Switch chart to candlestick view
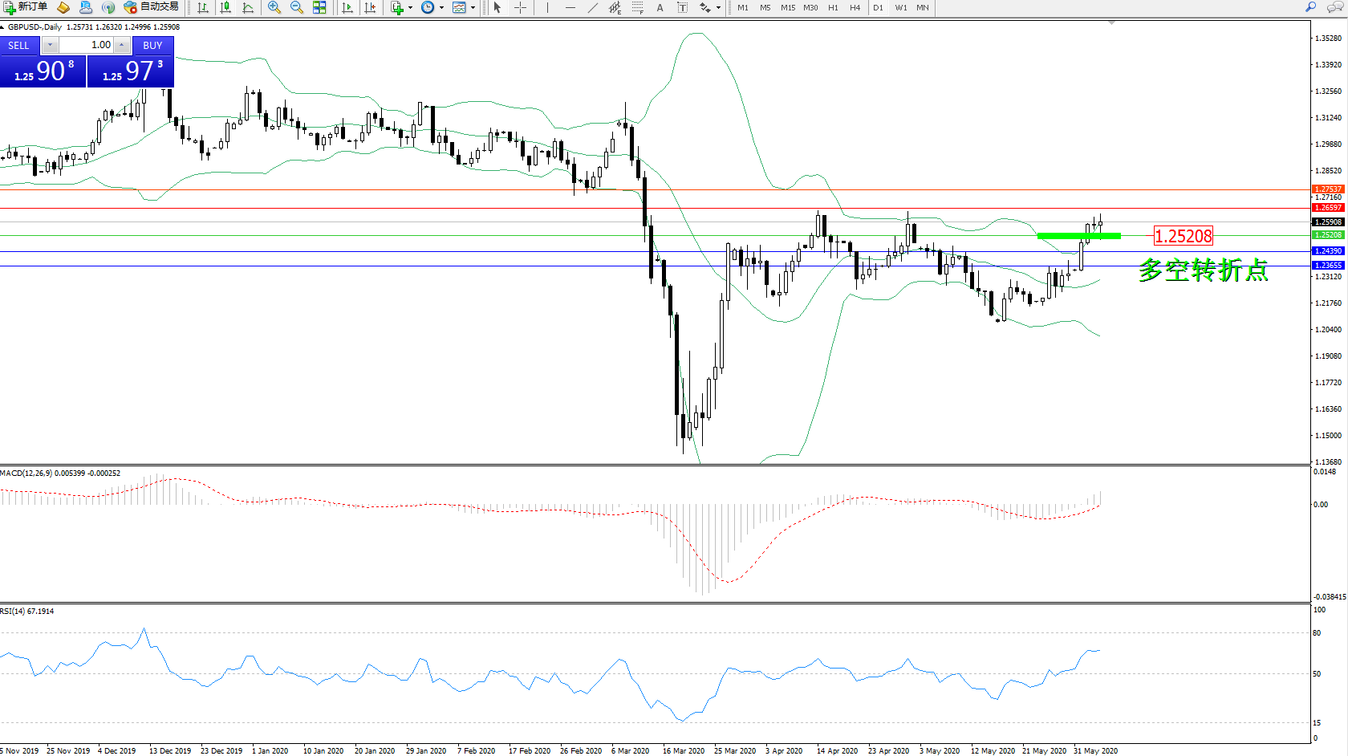 point(225,7)
